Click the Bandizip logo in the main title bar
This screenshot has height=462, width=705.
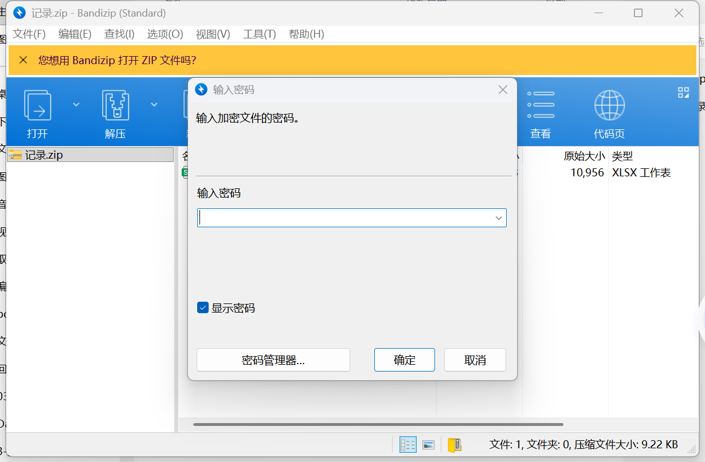(x=19, y=13)
